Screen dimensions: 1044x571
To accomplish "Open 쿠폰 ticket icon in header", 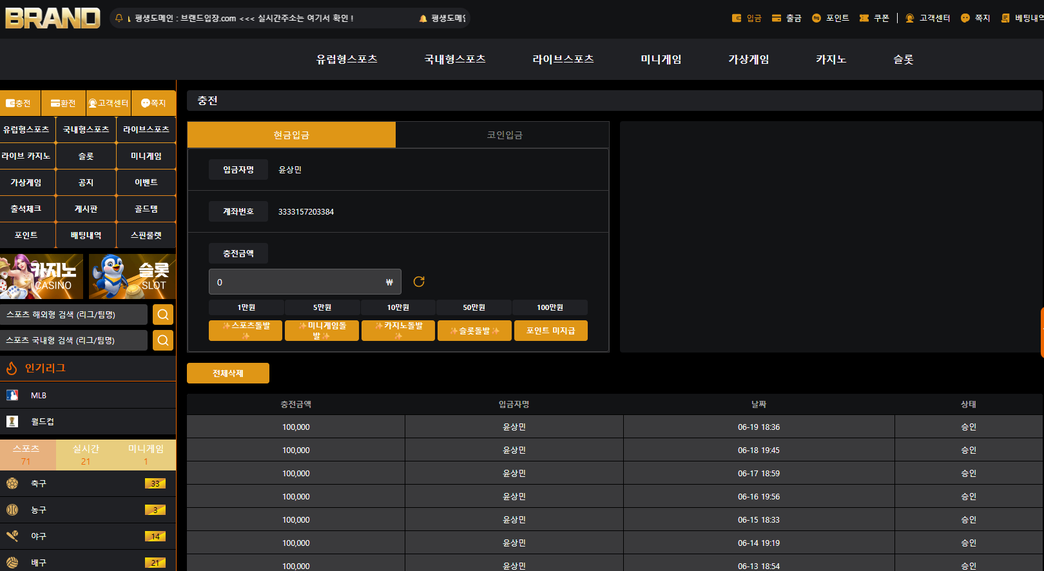I will point(864,18).
